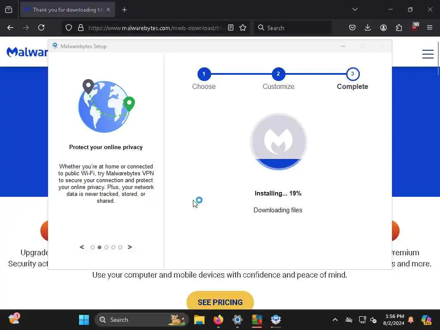Click the browser page vertical scrollbar
The width and height of the screenshot is (440, 330).
point(438,58)
